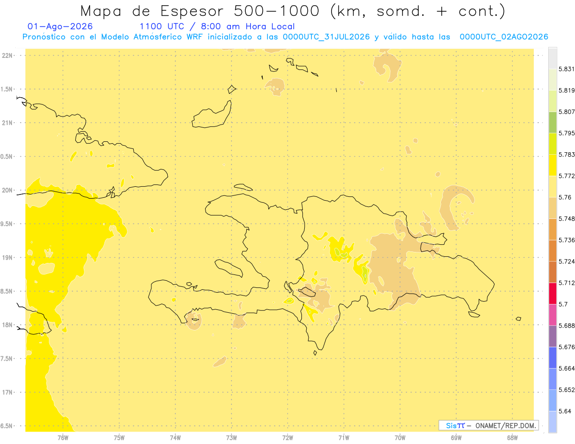The image size is (575, 444).
Task: Click the legend value 5.819
Action: tap(566, 91)
